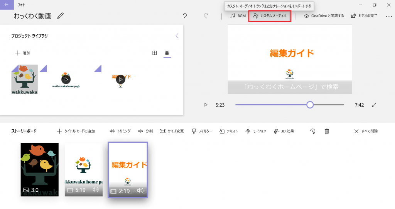Expand the preview to full screen
395x209 pixels.
(374, 105)
